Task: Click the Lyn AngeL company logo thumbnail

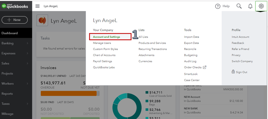Action: (x=42, y=20)
